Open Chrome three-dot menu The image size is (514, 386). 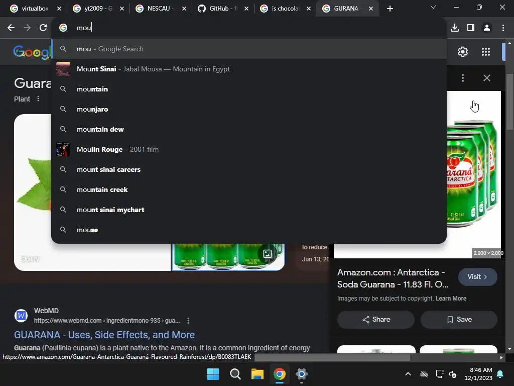coord(503,28)
